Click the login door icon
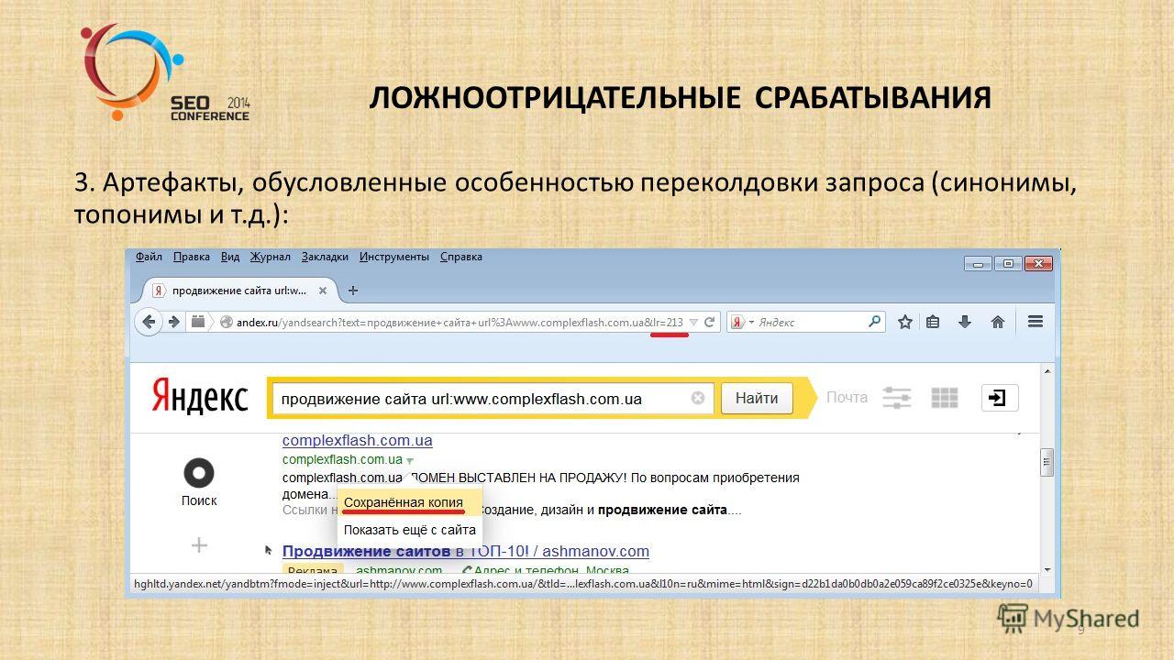 (x=1000, y=398)
